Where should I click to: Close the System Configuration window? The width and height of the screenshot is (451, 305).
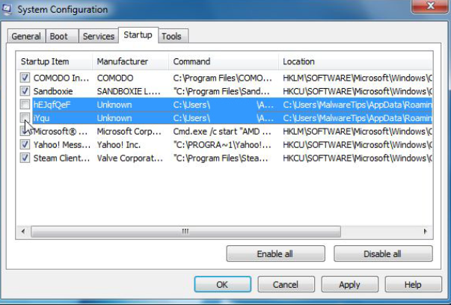(430, 6)
